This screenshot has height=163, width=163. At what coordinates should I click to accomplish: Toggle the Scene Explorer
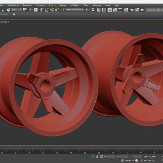[99, 10]
